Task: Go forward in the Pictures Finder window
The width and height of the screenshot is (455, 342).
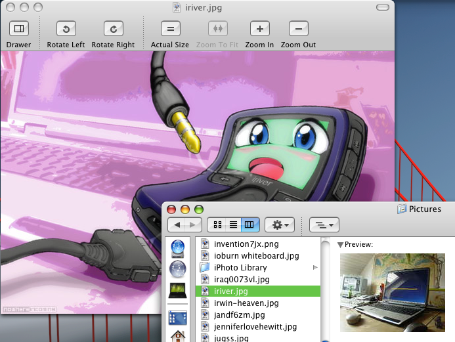Action: click(x=193, y=224)
